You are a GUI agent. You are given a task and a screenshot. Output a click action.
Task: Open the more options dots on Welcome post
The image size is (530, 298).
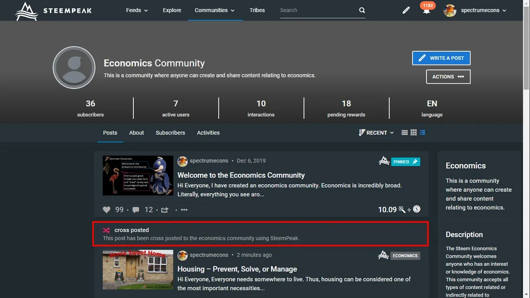(184, 210)
